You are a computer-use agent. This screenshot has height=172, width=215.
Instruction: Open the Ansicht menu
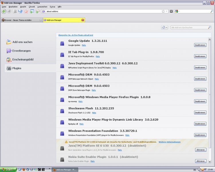(23, 7)
